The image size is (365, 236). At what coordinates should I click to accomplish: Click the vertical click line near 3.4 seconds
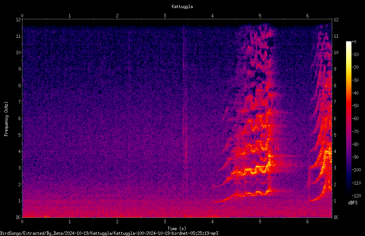click(x=184, y=109)
